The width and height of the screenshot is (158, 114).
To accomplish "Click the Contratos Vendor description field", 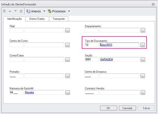I will pos(120,92).
